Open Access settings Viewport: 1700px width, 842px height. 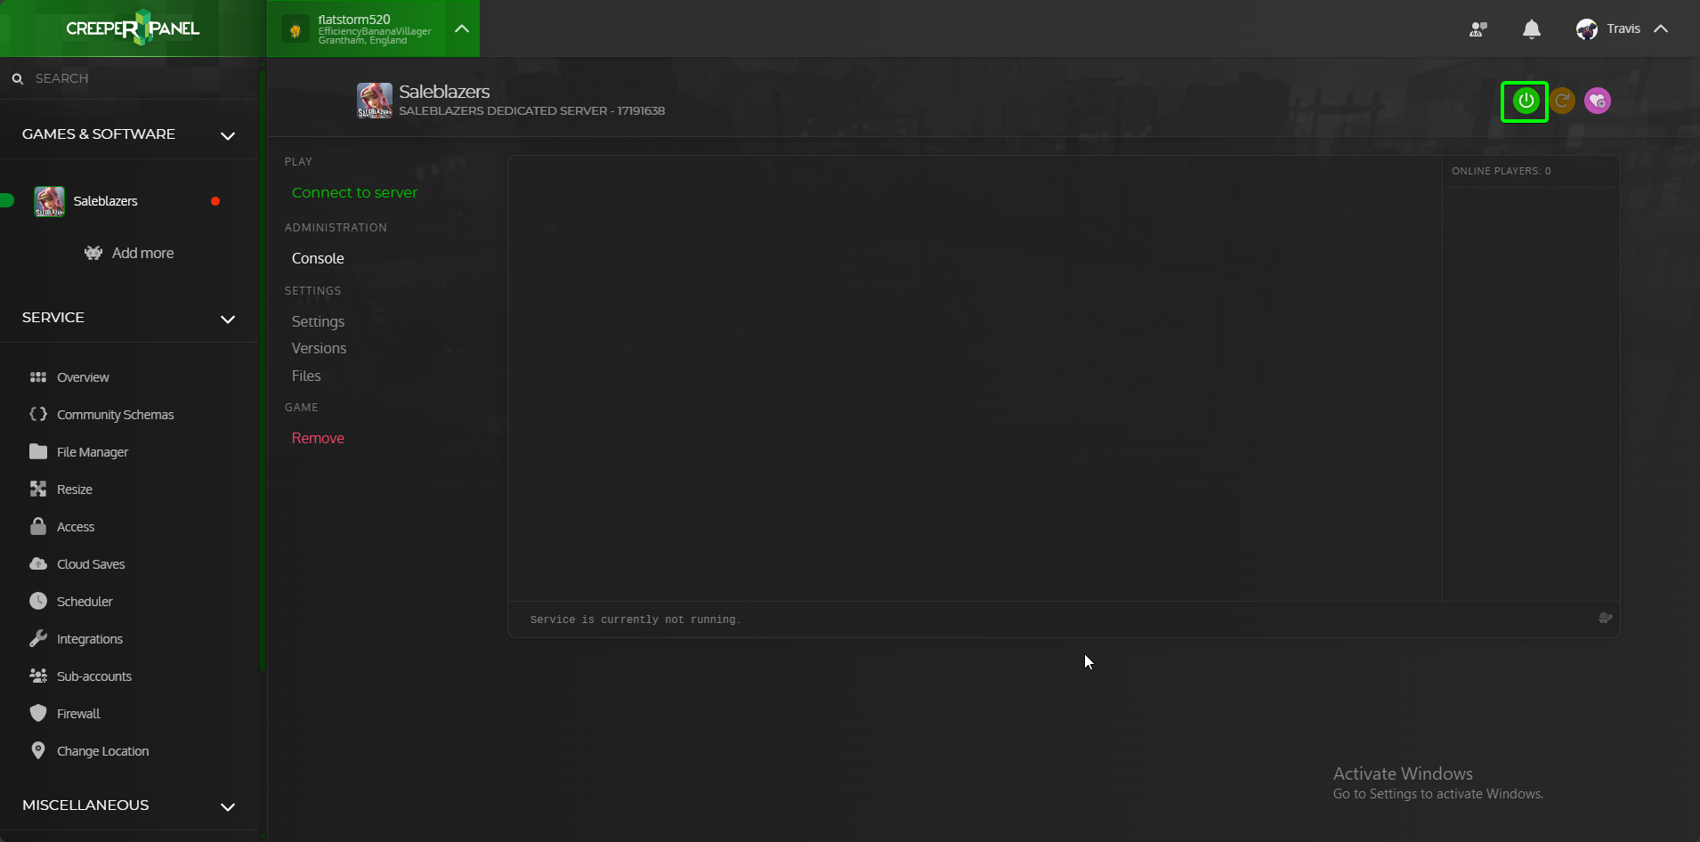76,527
